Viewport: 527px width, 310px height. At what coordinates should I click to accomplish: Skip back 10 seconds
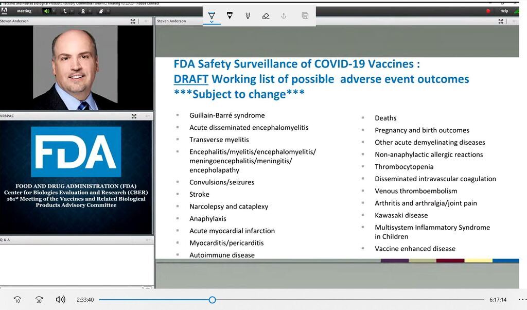pyautogui.click(x=17, y=300)
